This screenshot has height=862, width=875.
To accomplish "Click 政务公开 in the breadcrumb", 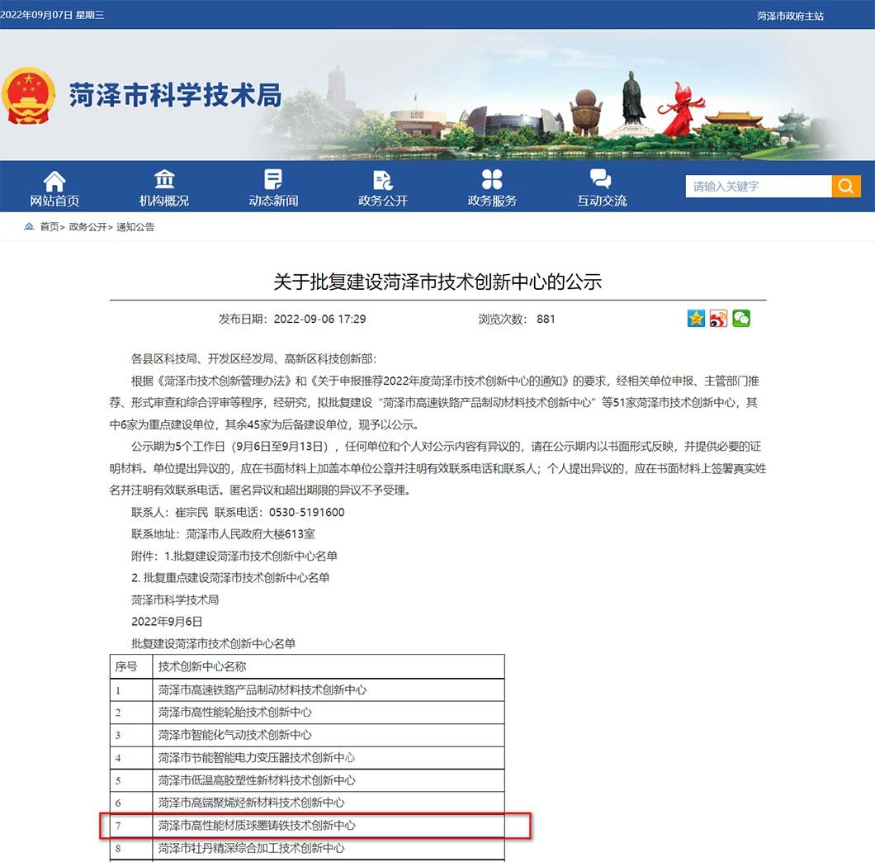I will click(87, 227).
